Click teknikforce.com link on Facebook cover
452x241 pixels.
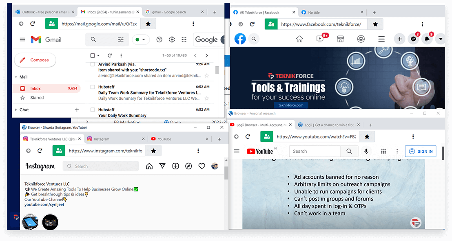pyautogui.click(x=291, y=105)
